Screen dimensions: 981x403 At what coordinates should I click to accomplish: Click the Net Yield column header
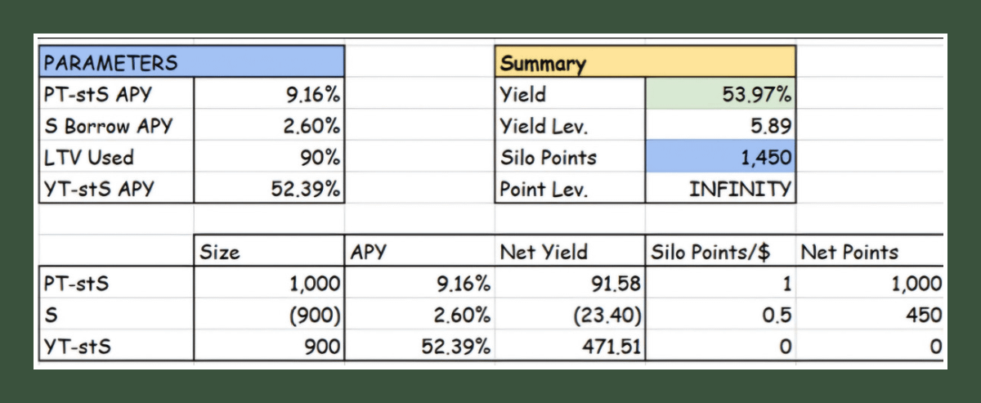pyautogui.click(x=569, y=252)
